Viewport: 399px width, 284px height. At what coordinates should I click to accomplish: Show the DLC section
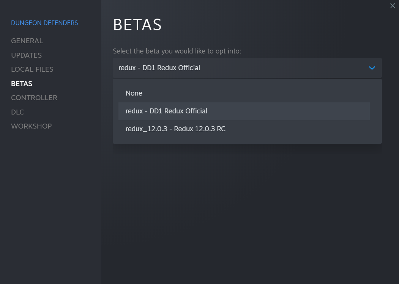tap(17, 112)
